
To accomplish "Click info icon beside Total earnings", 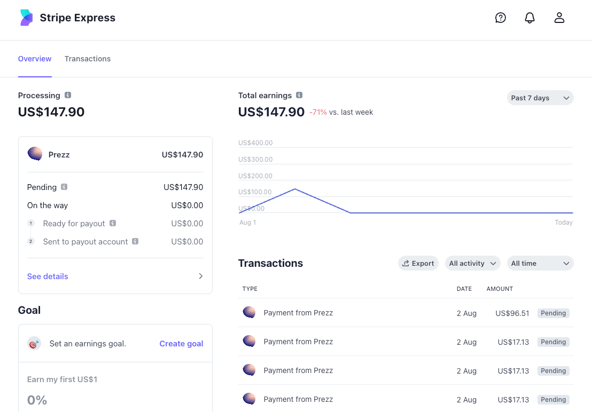I will tap(299, 95).
